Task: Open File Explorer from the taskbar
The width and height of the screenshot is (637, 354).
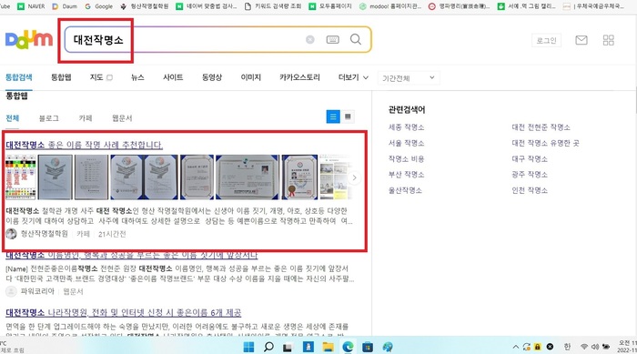Action: (328, 347)
